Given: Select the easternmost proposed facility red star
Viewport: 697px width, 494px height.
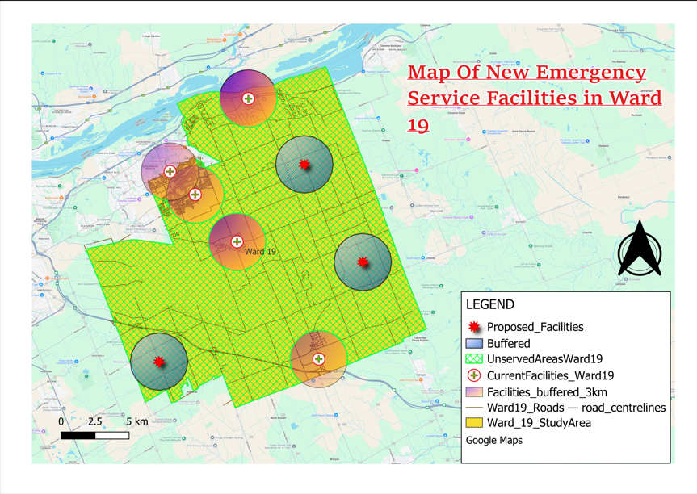Looking at the screenshot, I should [363, 262].
